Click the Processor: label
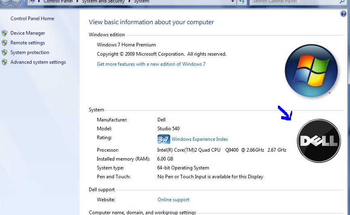This screenshot has width=350, height=215. tap(108, 150)
